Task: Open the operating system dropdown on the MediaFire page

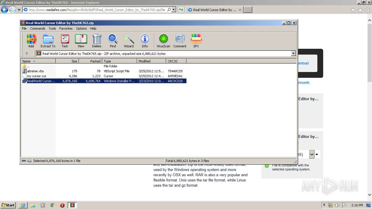Action: coord(312,154)
